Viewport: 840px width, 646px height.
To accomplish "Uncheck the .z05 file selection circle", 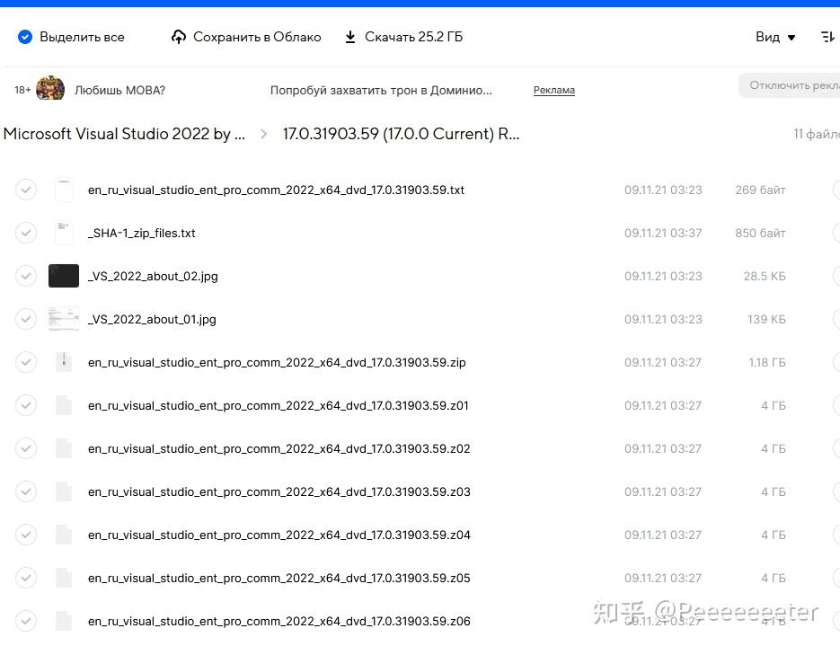I will (x=26, y=578).
